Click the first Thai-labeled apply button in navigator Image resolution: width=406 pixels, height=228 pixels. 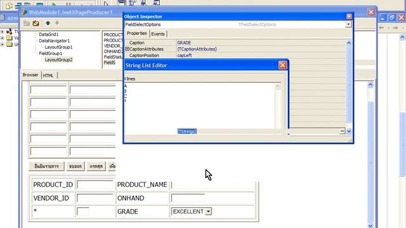tap(46, 166)
